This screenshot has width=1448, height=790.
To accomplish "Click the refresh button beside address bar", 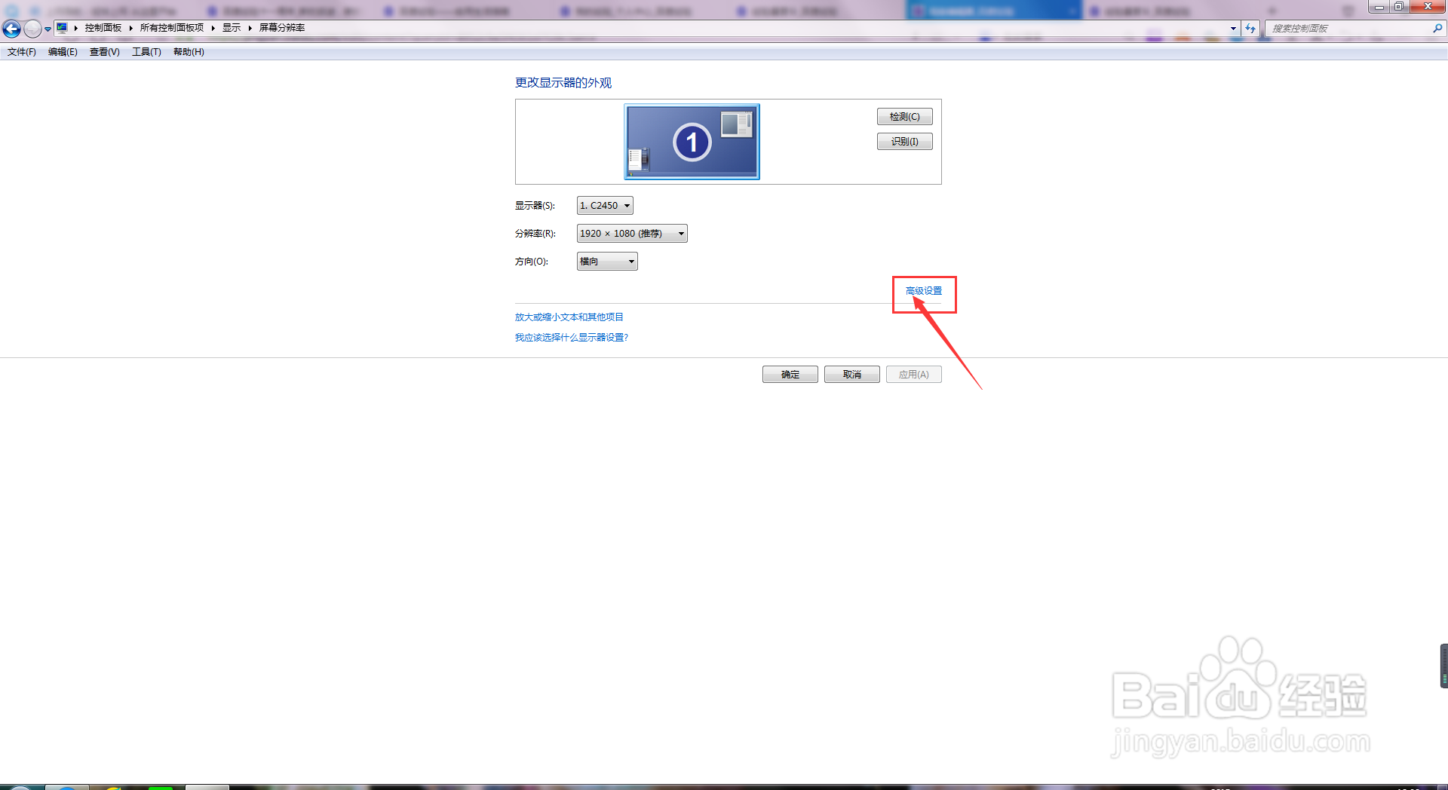I will [x=1250, y=28].
